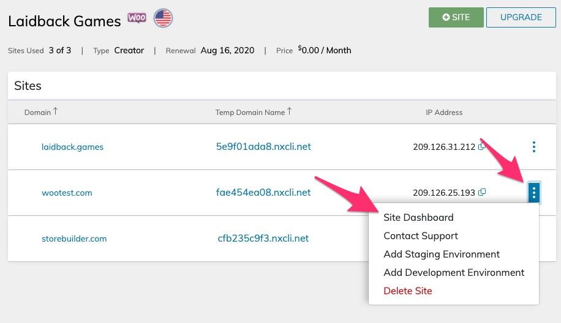Screen dimensions: 561x323
Task: Select Add Staging Environment
Action: point(442,254)
